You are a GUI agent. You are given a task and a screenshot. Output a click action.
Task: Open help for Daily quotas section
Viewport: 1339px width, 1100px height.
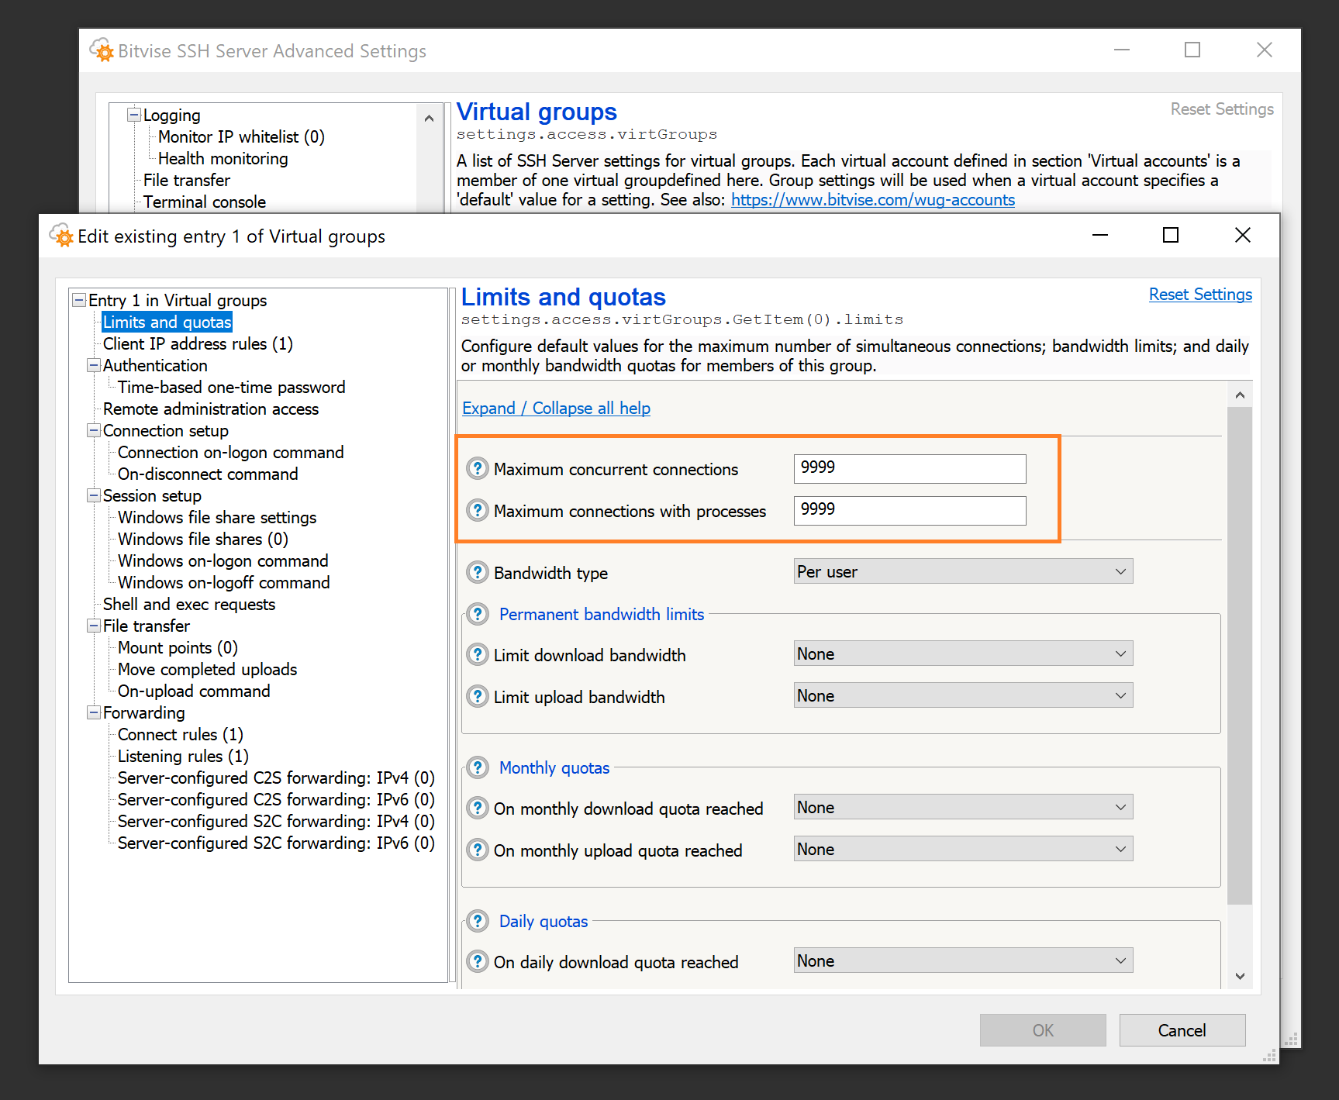[x=478, y=921]
